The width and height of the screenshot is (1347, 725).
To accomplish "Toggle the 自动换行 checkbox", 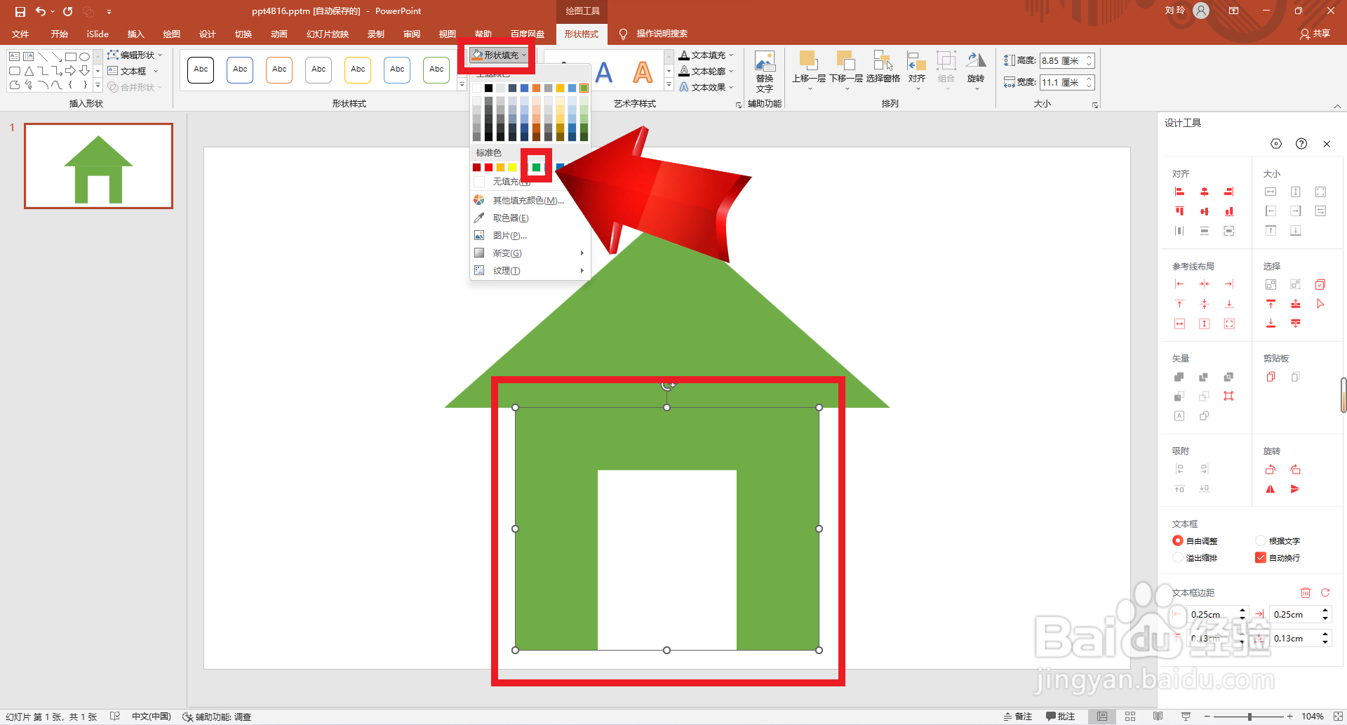I will click(x=1261, y=557).
